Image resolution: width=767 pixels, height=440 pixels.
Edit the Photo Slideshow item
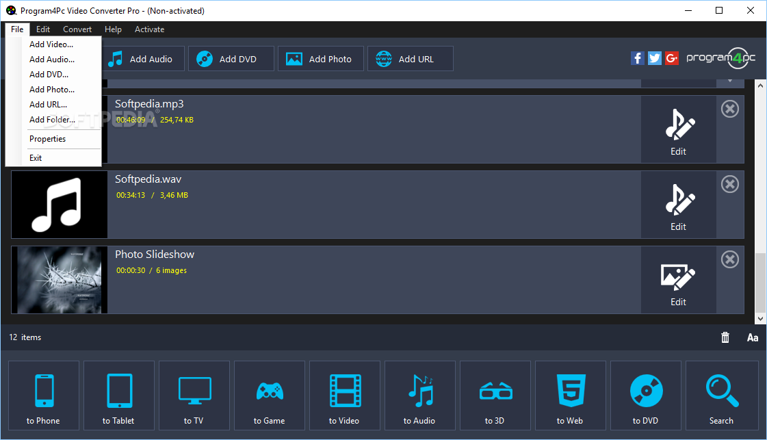(x=679, y=280)
